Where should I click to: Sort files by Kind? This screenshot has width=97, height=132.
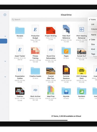pos(92,49)
